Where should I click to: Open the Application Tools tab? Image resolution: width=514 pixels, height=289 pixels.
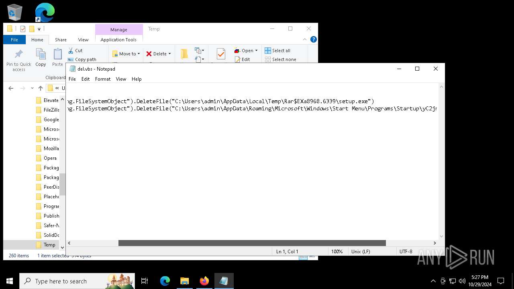pos(118,40)
